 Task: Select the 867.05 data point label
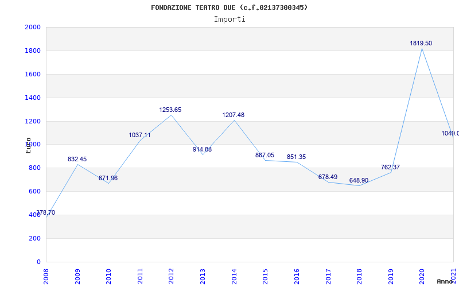click(x=264, y=155)
